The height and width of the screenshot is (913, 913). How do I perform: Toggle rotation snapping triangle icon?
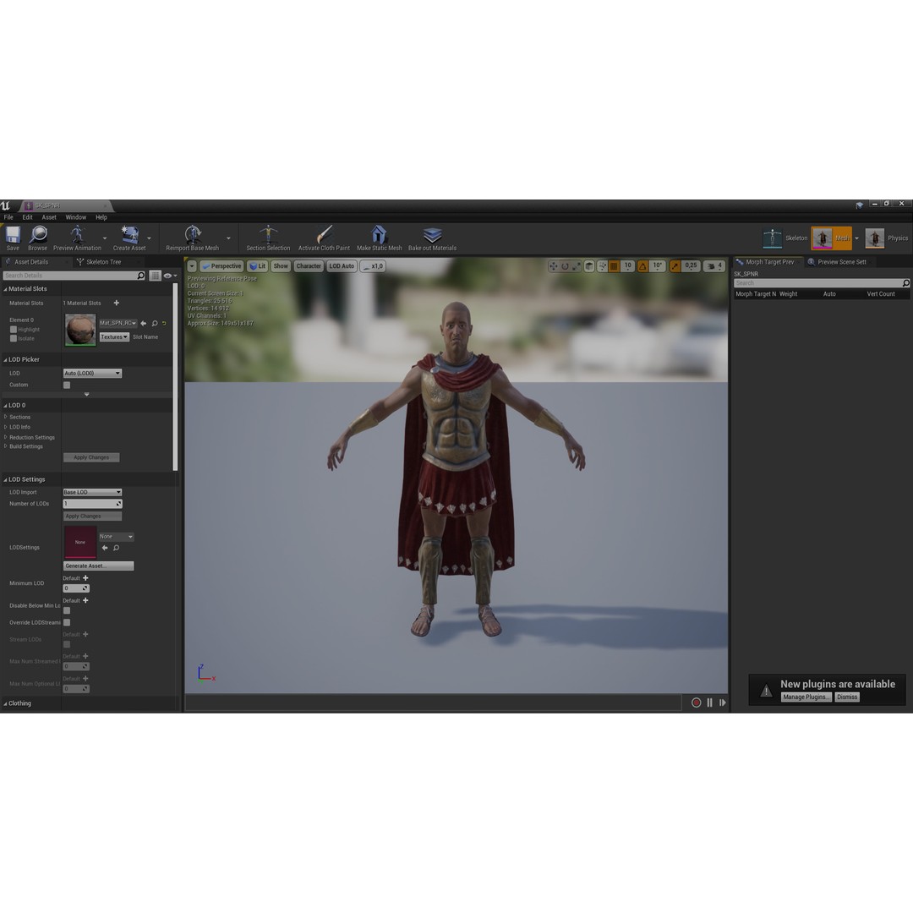[x=642, y=266]
